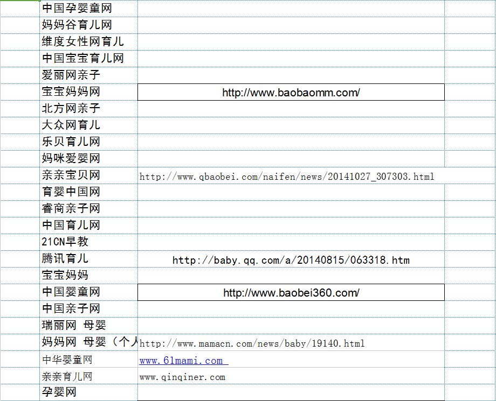
Task: Select the cell 爱丽网亲子
Action: click(88, 75)
